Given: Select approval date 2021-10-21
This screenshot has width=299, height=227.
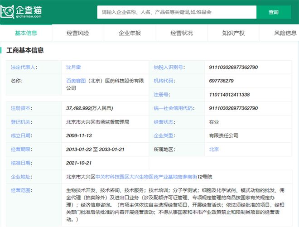Looking at the screenshot, I should 79,163.
